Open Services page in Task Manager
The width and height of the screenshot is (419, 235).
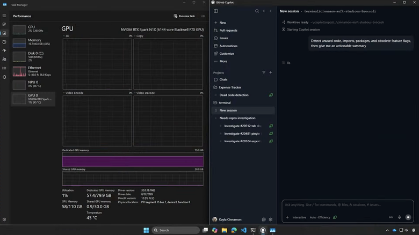(4, 77)
